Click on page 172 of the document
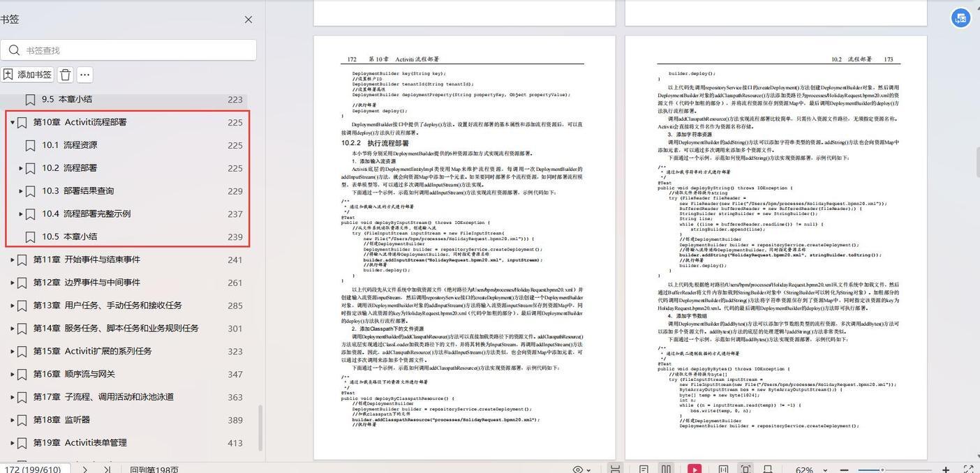Viewport: 980px width, 473px height. pos(464,248)
